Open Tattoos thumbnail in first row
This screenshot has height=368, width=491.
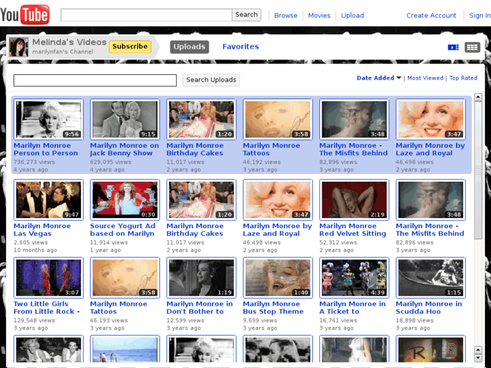278,119
